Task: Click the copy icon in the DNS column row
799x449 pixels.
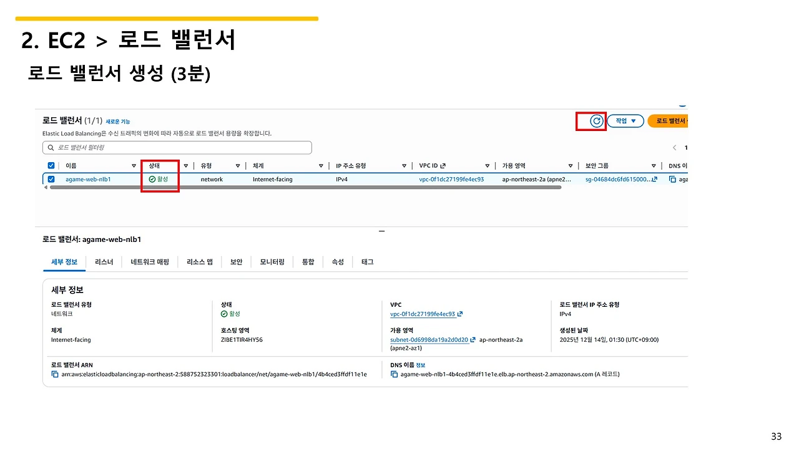Action: tap(673, 179)
